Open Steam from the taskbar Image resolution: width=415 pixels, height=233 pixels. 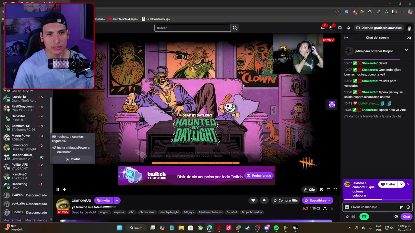pyautogui.click(x=248, y=228)
